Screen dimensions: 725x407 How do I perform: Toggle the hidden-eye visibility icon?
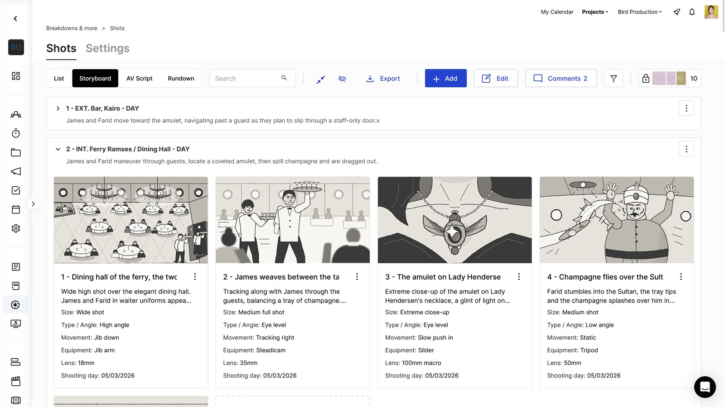[342, 79]
